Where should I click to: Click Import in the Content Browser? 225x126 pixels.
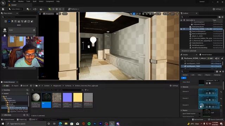pos(15,86)
